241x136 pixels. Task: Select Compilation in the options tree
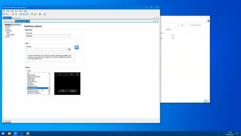pos(8,31)
